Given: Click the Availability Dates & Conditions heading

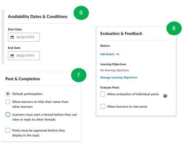Looking at the screenshot, I should tap(38, 17).
